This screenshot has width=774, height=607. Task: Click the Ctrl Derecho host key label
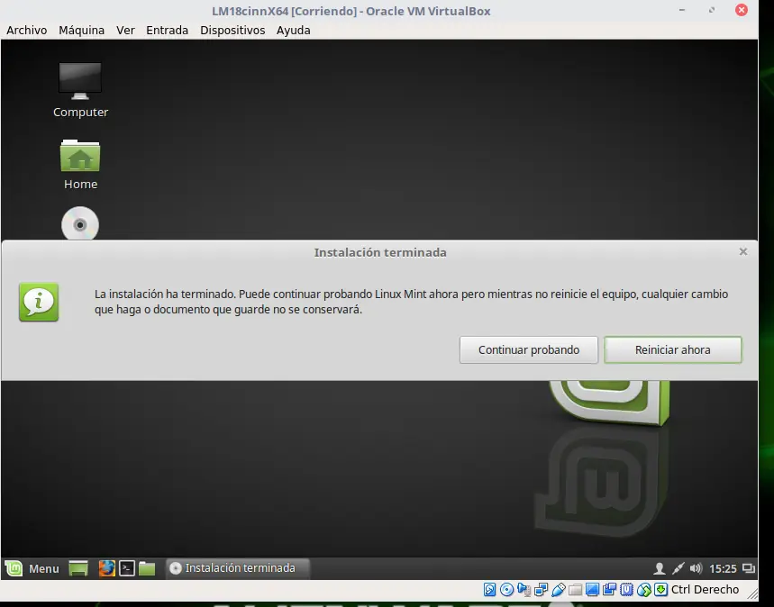pos(705,590)
